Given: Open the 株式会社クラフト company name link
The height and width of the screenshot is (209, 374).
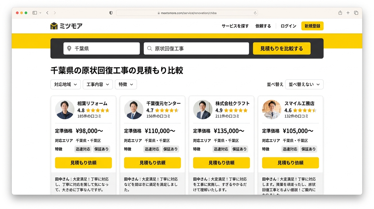Looking at the screenshot, I should click(x=233, y=103).
